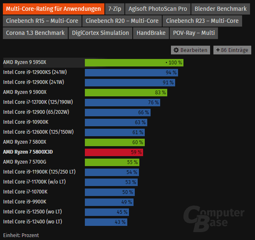Click the AMD Ryzen 9 5900X label
The height and width of the screenshot is (240, 255).
(x=25, y=92)
